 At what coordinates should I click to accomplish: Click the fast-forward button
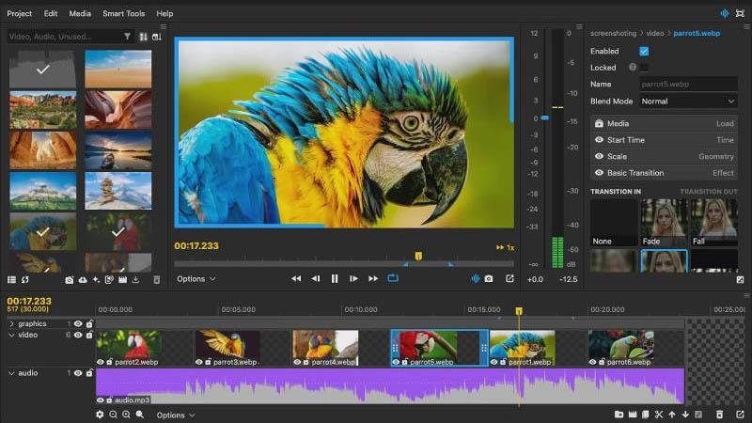click(x=372, y=278)
